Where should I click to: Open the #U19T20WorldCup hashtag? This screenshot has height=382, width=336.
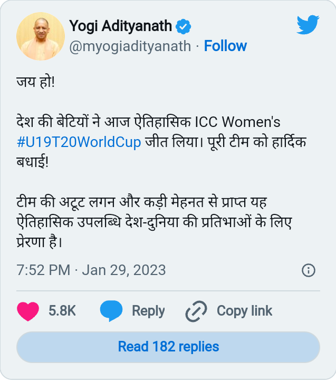[79, 142]
